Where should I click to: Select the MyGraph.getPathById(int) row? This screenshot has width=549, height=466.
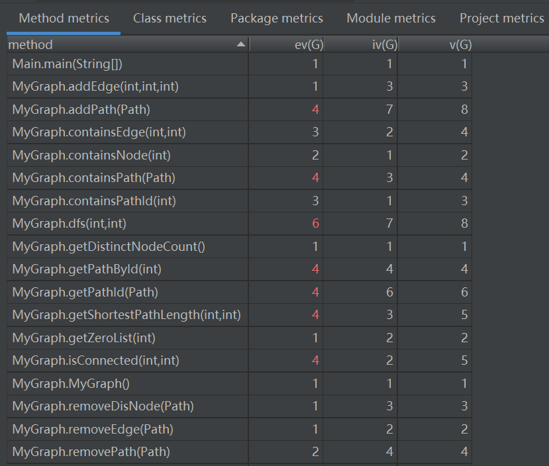239,269
